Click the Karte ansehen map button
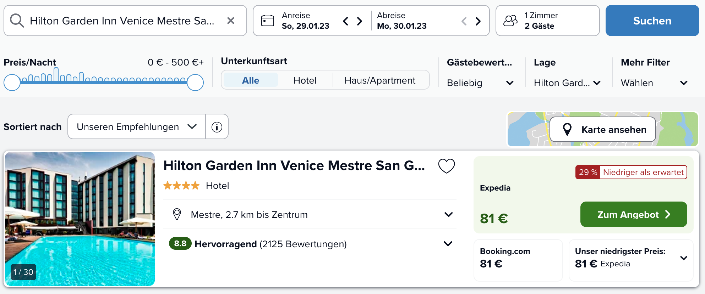The height and width of the screenshot is (294, 705). tap(603, 129)
